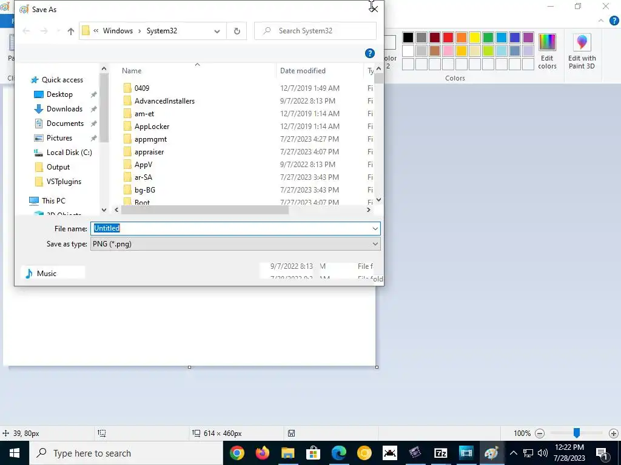This screenshot has height=465, width=621.
Task: Select Documents in navigation pane
Action: 65,124
